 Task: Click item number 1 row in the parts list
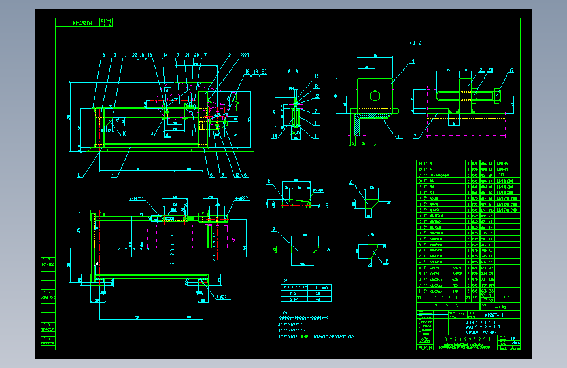click(x=468, y=291)
